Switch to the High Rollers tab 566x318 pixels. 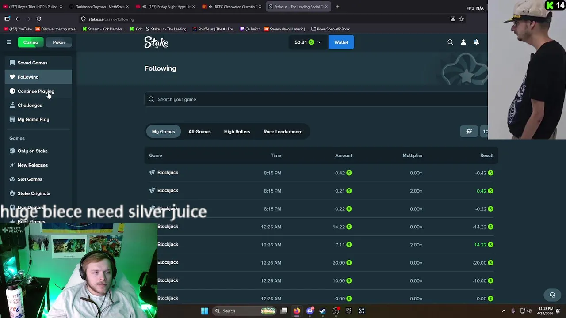tap(237, 132)
